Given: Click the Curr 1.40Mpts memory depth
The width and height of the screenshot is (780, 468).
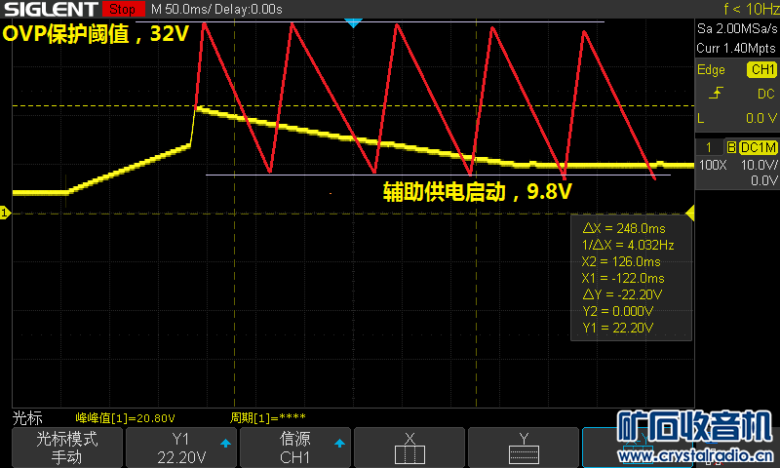Looking at the screenshot, I should tap(736, 48).
